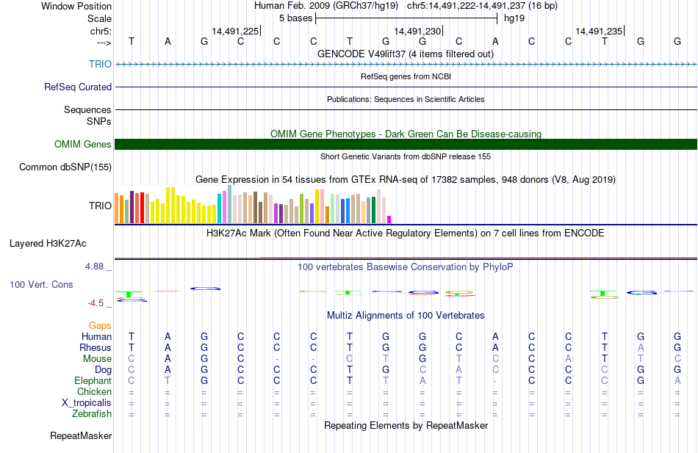Screen dimensions: 698x453
Task: Click the Common dbSNP(155) track label
Action: (65, 167)
